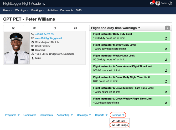Choose Edit info from Settings menu
Viewport: 176px width, 130px height.
point(120,121)
